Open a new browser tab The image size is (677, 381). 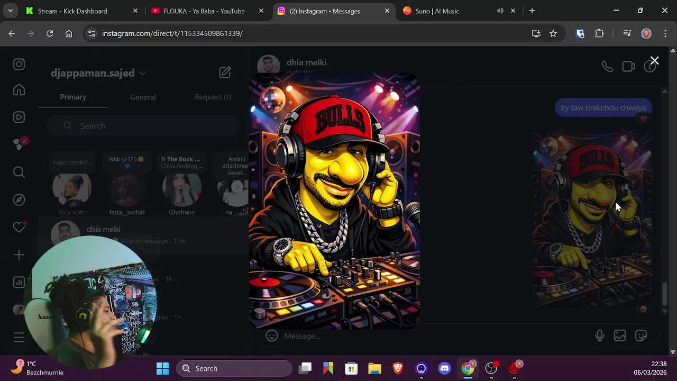pyautogui.click(x=532, y=11)
